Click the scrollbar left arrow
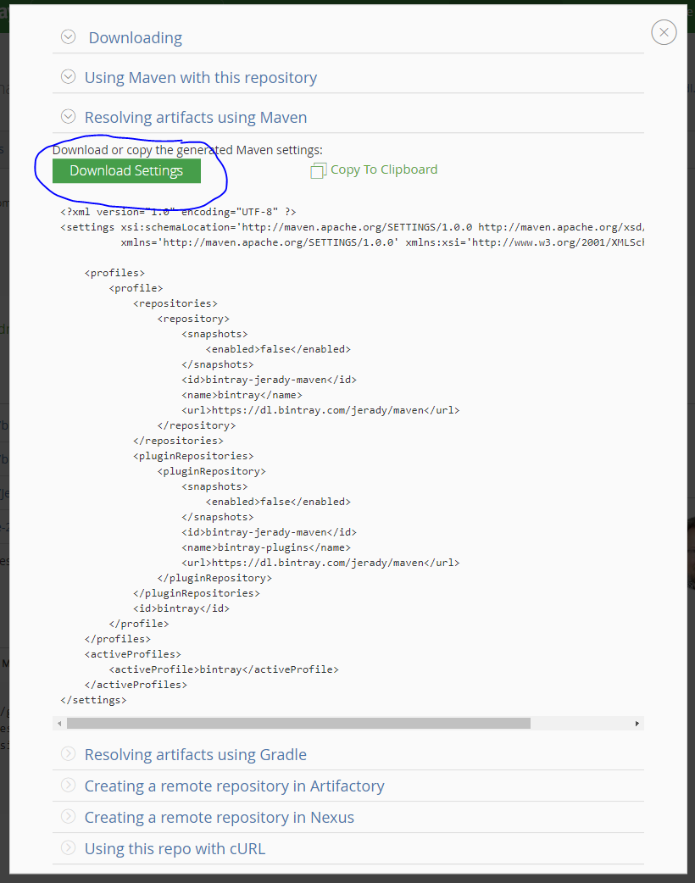The image size is (695, 883). click(59, 723)
